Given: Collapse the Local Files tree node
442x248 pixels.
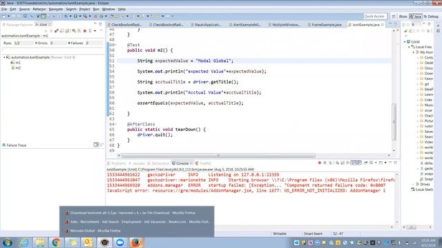Looking at the screenshot, I should point(409,47).
